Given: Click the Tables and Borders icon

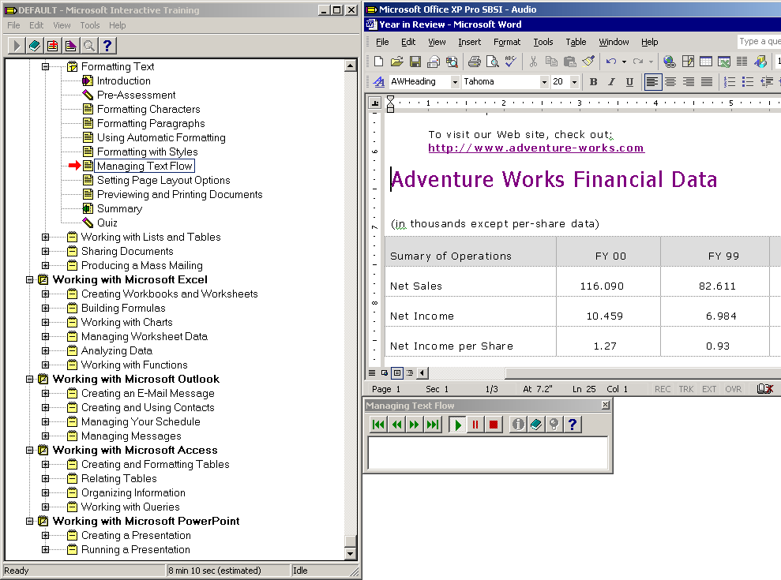Looking at the screenshot, I should pyautogui.click(x=688, y=62).
